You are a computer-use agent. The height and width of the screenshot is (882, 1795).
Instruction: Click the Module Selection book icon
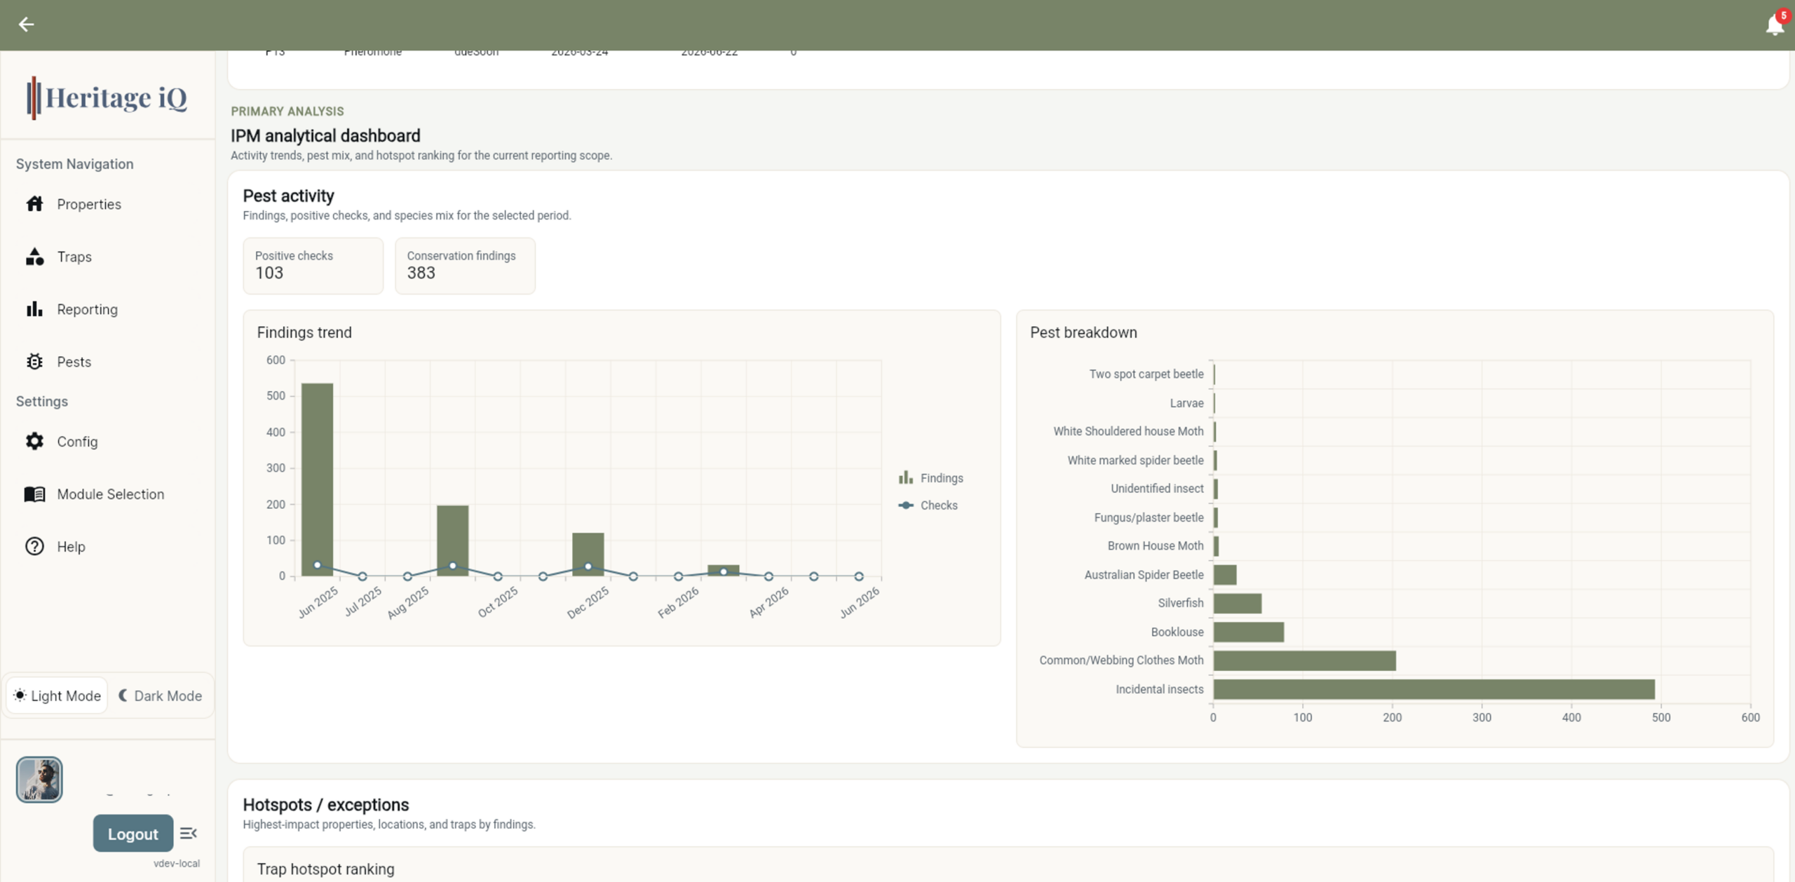(x=34, y=494)
